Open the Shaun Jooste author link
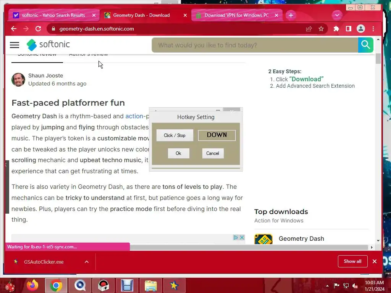This screenshot has width=391, height=293. coord(45,76)
